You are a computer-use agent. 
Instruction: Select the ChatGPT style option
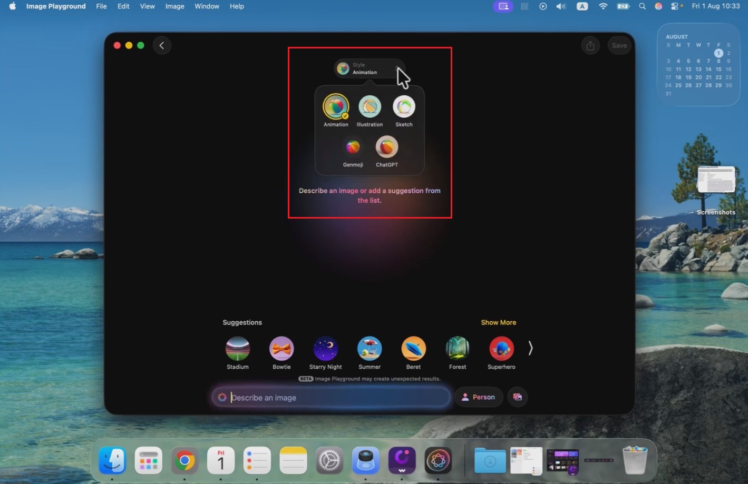pyautogui.click(x=386, y=152)
